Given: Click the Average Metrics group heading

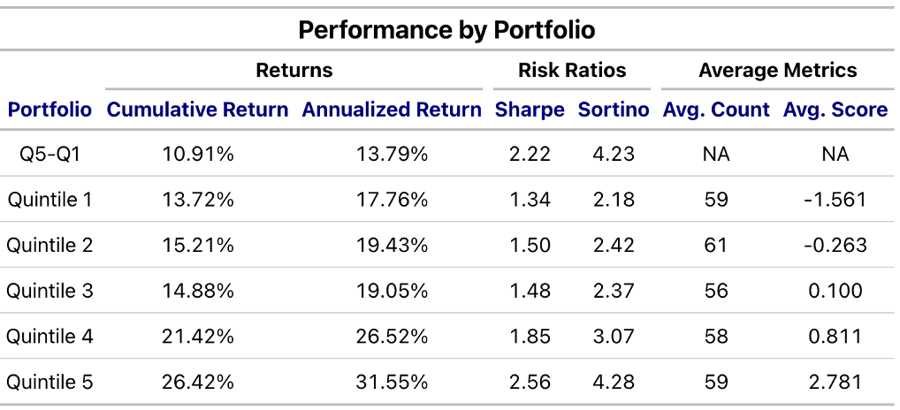Looking at the screenshot, I should pyautogui.click(x=778, y=71).
